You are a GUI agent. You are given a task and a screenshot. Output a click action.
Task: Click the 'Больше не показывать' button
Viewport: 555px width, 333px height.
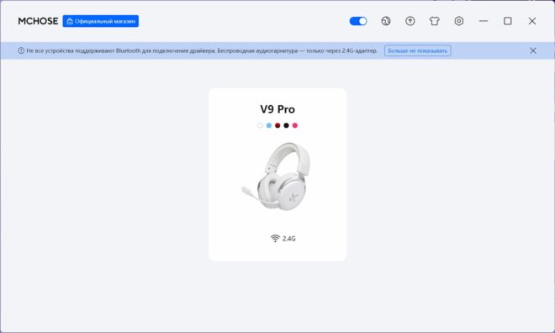tap(418, 50)
